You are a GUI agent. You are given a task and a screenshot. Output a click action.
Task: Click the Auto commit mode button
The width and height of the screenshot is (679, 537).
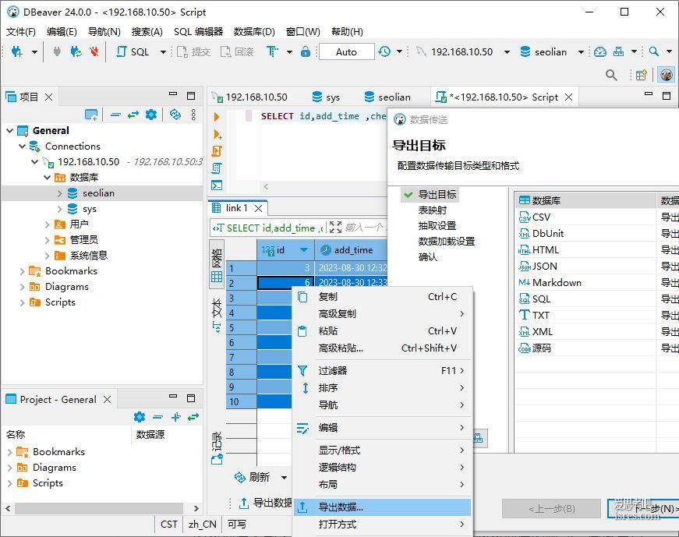346,52
